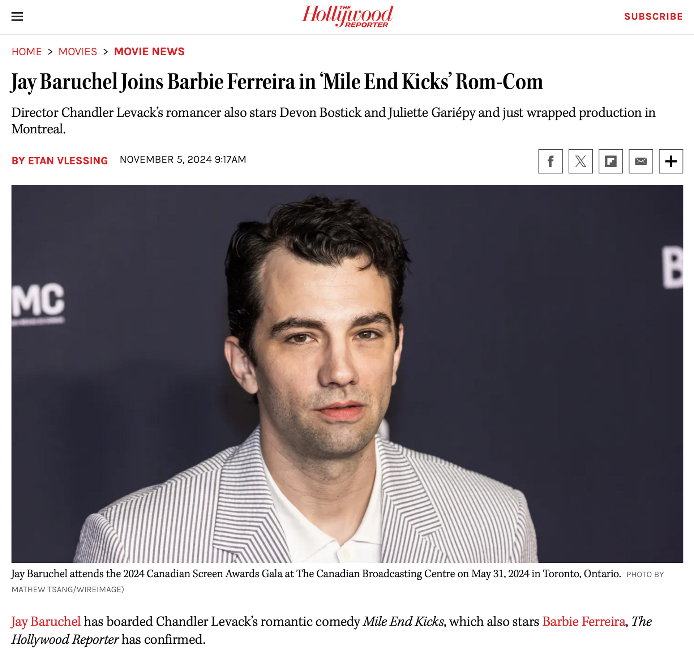The width and height of the screenshot is (694, 661).
Task: Open the hamburger navigation menu
Action: click(17, 17)
